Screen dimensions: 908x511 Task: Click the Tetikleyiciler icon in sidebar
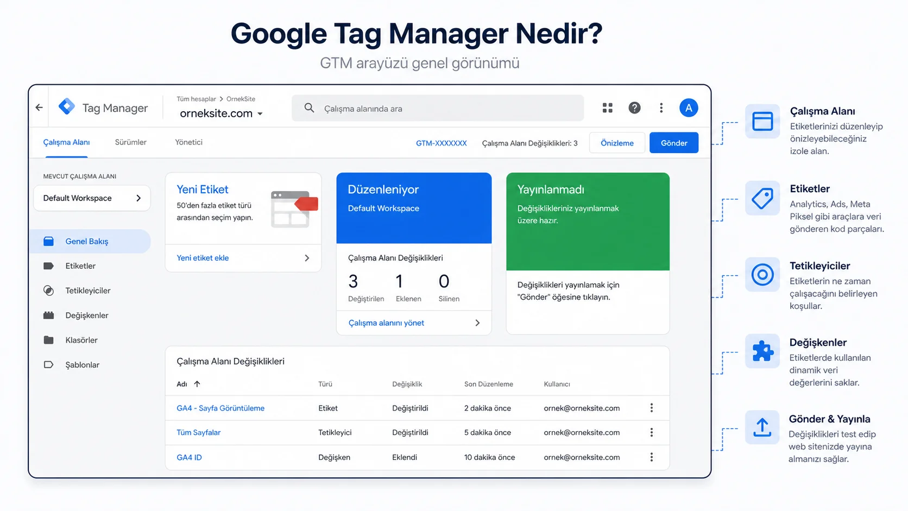coord(48,291)
